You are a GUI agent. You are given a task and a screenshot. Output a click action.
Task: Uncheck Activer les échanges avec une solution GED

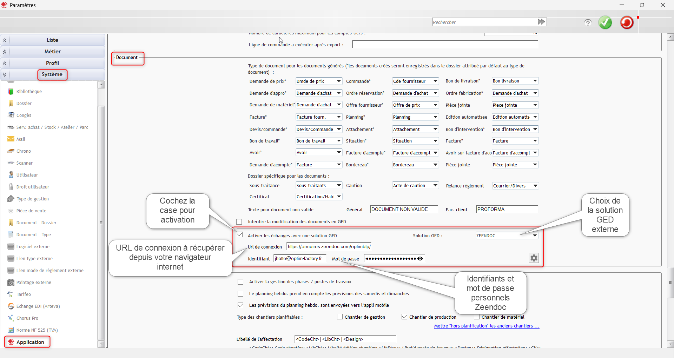coord(240,234)
